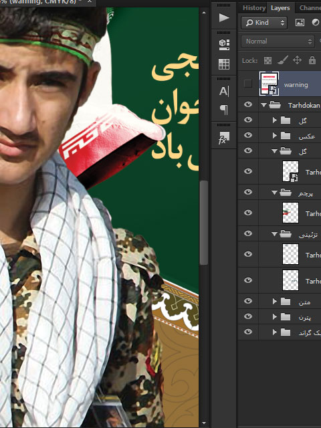Toggle visibility of the تزئینی group
Image resolution: width=321 pixels, height=428 pixels.
[x=248, y=233]
